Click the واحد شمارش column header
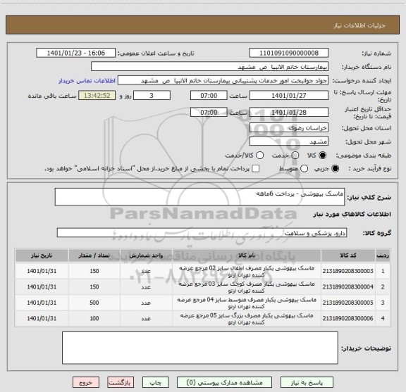 coord(146,255)
